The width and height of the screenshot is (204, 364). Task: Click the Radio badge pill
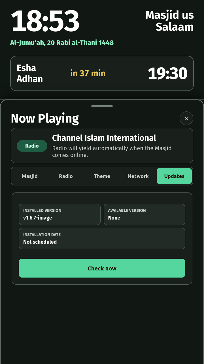tap(32, 146)
